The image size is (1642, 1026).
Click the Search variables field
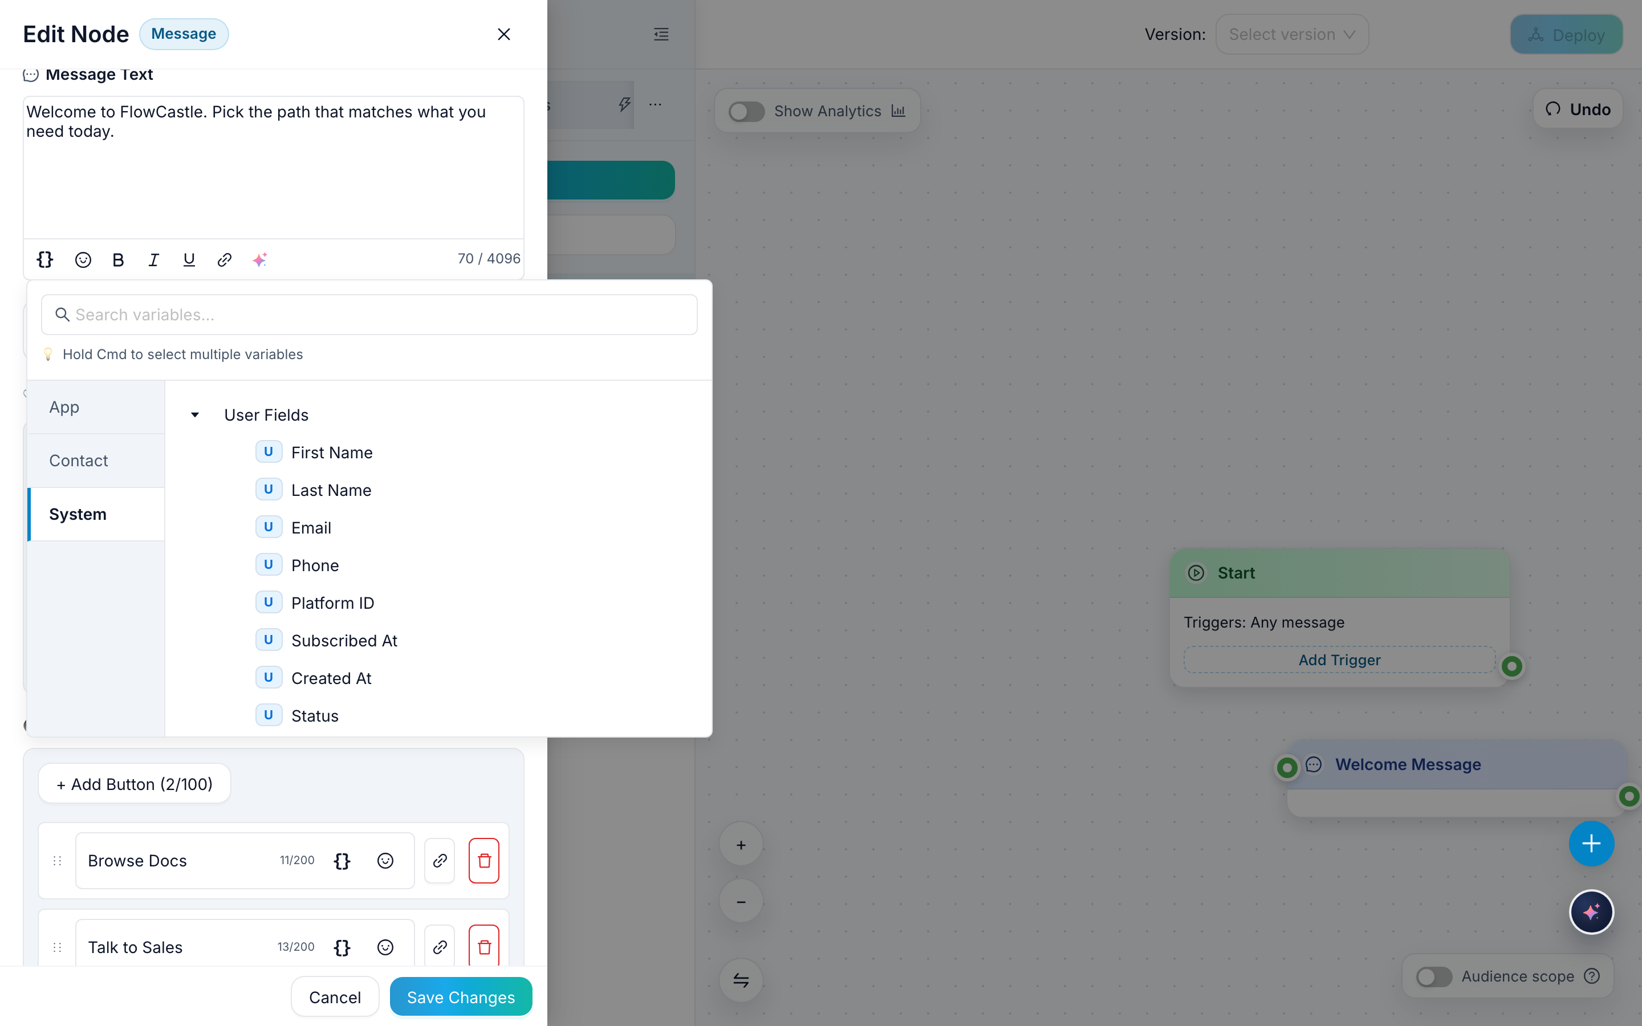pyautogui.click(x=370, y=315)
